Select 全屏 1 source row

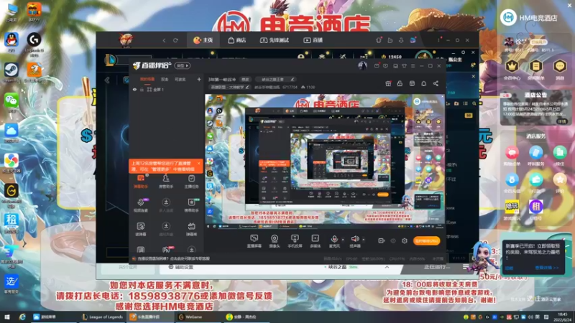click(x=167, y=89)
